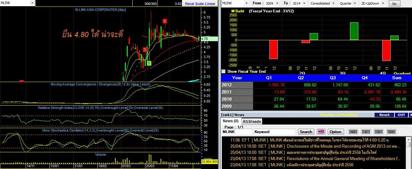Click cell value 64.44
Viewport: 412px width, 169px height.
pos(343,99)
